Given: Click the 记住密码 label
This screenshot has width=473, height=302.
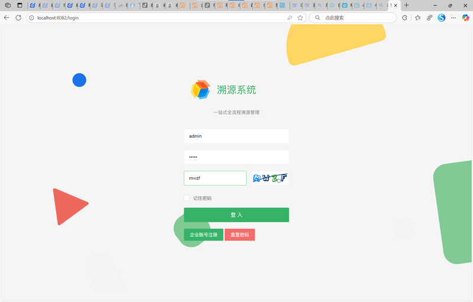Looking at the screenshot, I should coord(202,199).
